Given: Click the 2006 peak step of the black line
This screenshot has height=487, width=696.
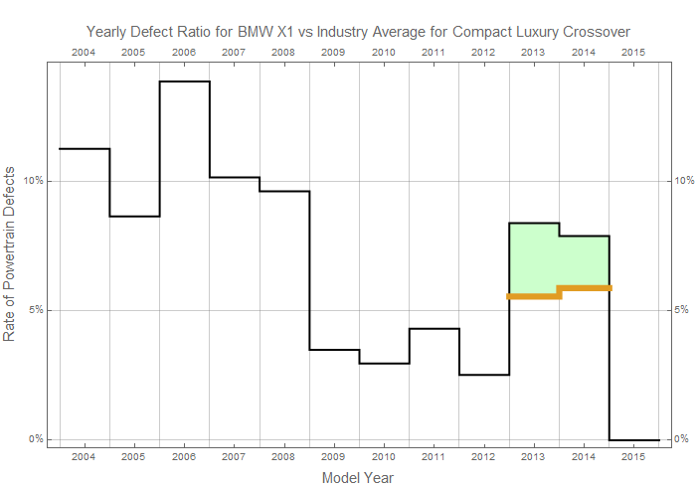Looking at the screenshot, I should tap(184, 81).
